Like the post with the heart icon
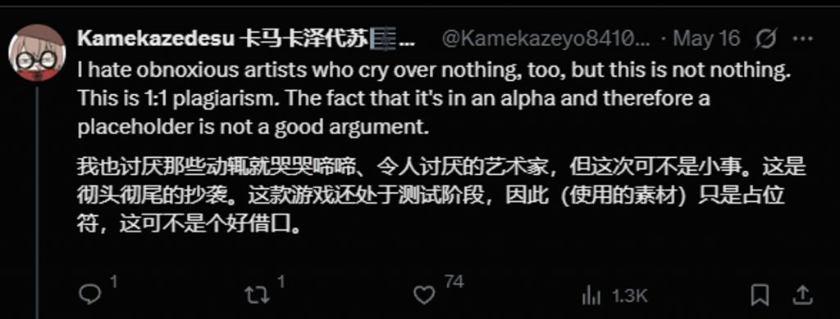The width and height of the screenshot is (840, 319). [425, 295]
